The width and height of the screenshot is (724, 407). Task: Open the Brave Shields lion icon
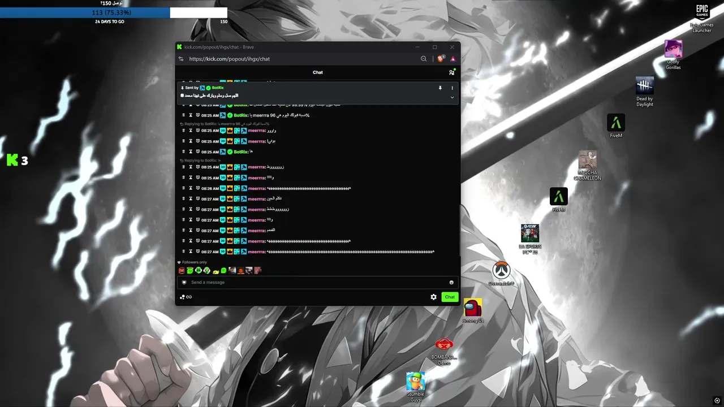pos(441,59)
